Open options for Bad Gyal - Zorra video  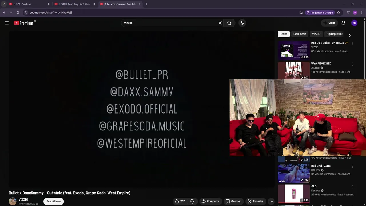pos(353,166)
